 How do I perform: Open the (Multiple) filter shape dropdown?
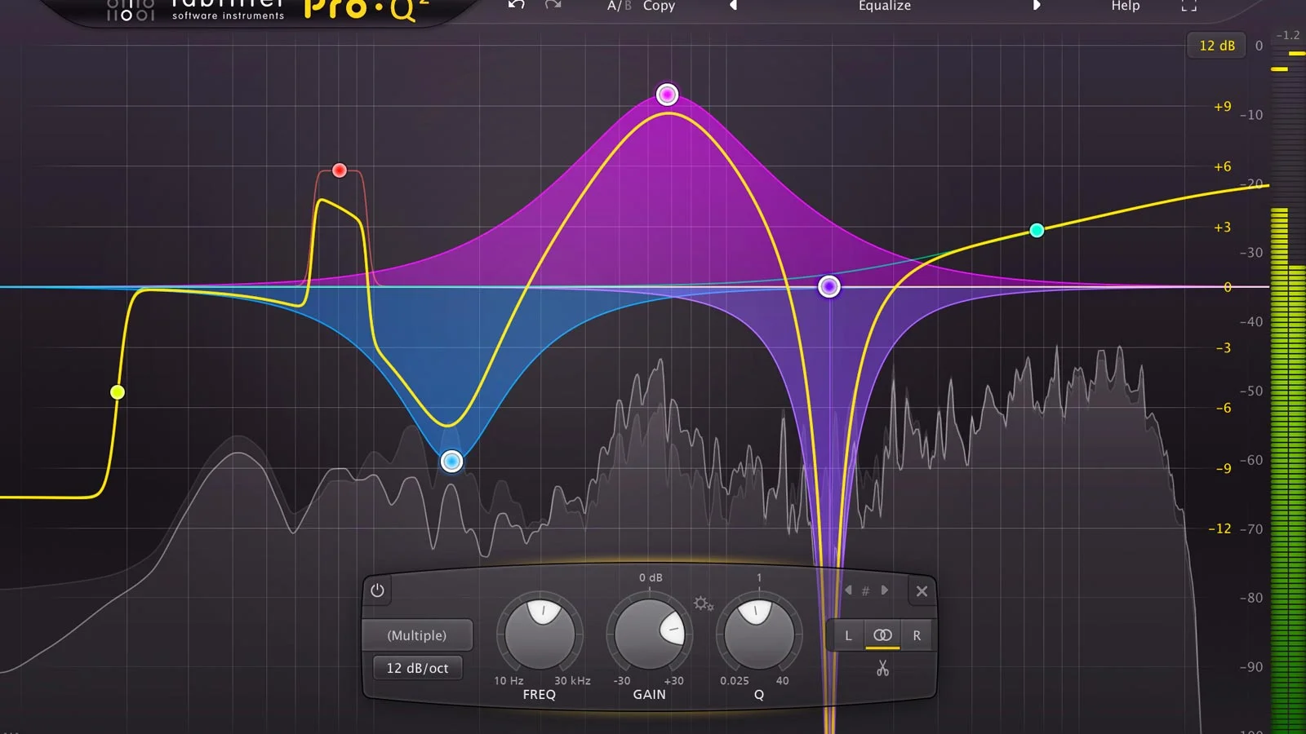click(418, 635)
